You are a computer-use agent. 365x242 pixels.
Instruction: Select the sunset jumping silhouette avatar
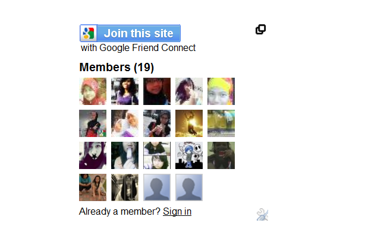coord(189,123)
